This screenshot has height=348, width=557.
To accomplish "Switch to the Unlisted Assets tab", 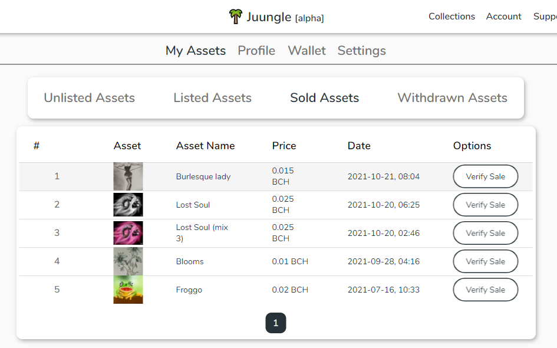I will (89, 98).
